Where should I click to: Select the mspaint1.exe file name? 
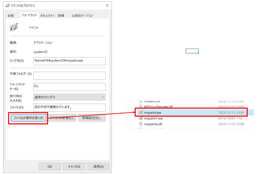[x=153, y=118]
